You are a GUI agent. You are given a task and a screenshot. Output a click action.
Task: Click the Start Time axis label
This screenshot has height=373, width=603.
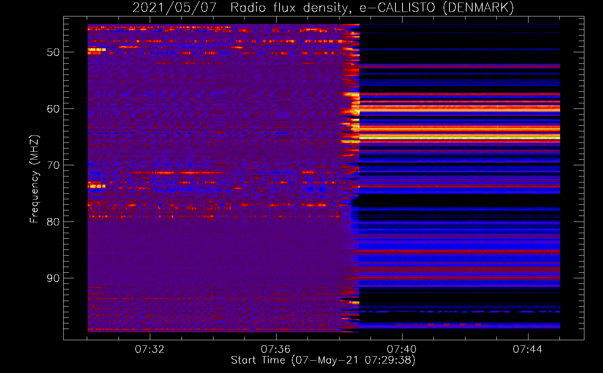(323, 360)
